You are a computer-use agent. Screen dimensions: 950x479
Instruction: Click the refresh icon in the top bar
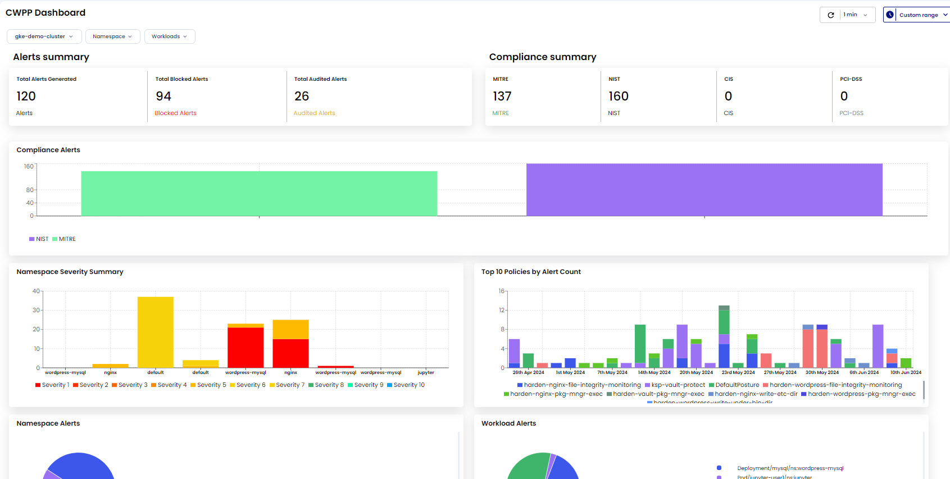coord(830,15)
